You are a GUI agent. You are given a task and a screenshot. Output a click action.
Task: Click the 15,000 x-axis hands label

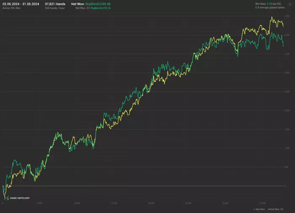(114, 203)
